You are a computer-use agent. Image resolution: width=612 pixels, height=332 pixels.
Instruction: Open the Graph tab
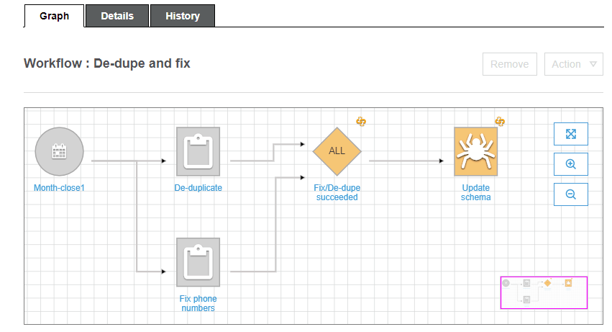(x=54, y=16)
